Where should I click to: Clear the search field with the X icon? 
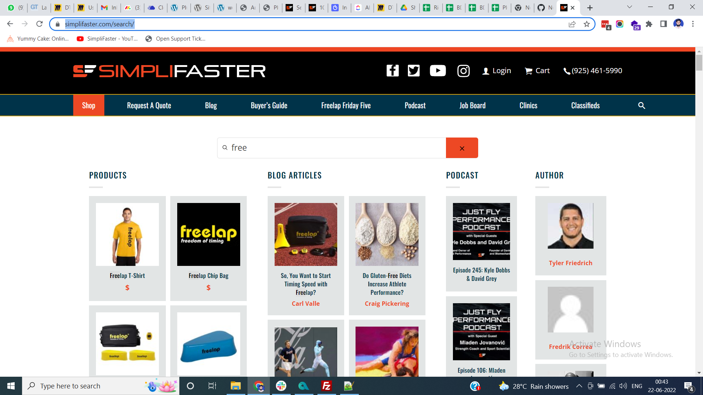pyautogui.click(x=462, y=148)
